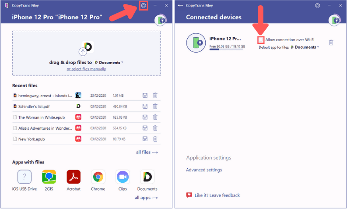This screenshot has height=209, width=347.
Task: Expand Documents dropdown in drag & drop area
Action: point(109,63)
